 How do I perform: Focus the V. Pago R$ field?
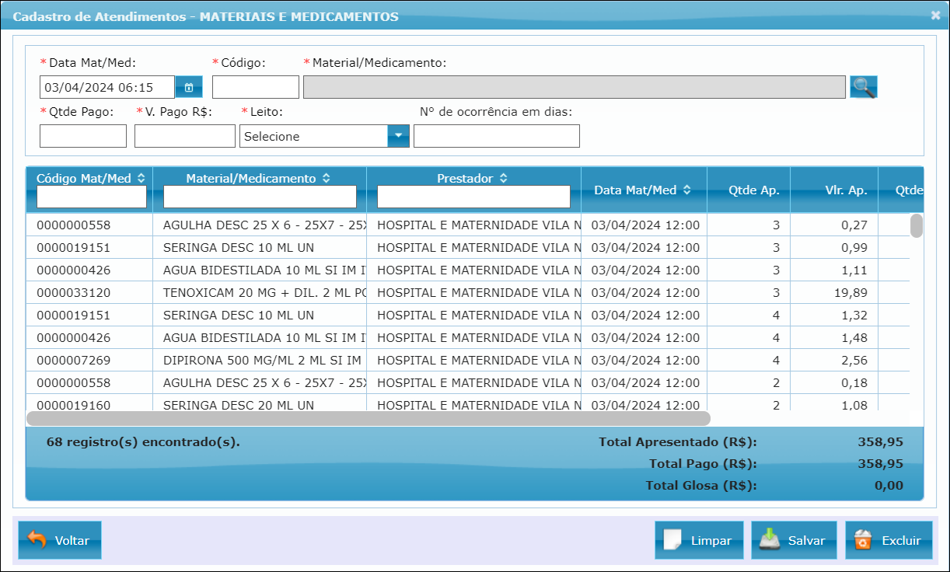click(185, 136)
